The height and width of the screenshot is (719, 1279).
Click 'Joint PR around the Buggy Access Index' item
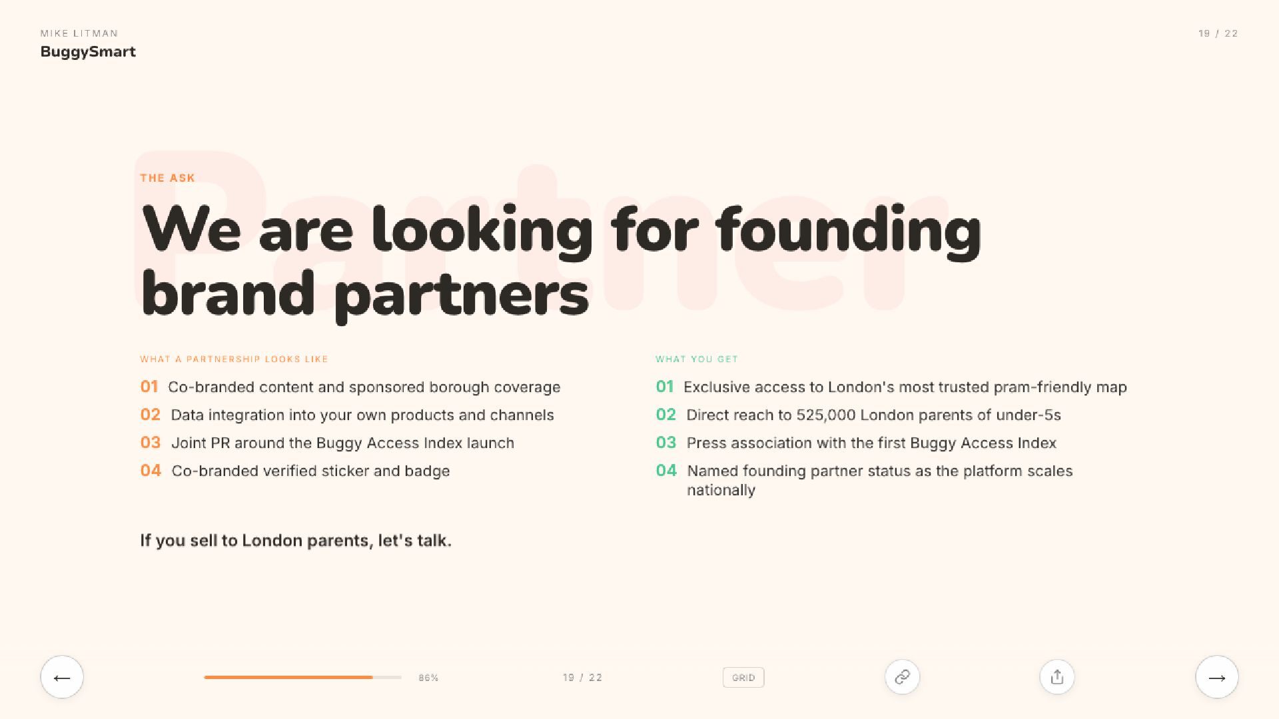342,443
